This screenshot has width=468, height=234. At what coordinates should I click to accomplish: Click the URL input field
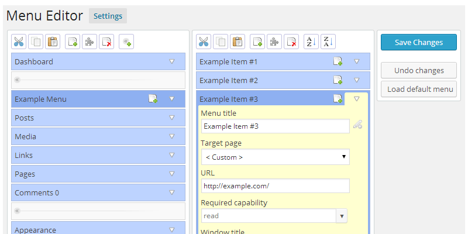coord(275,186)
